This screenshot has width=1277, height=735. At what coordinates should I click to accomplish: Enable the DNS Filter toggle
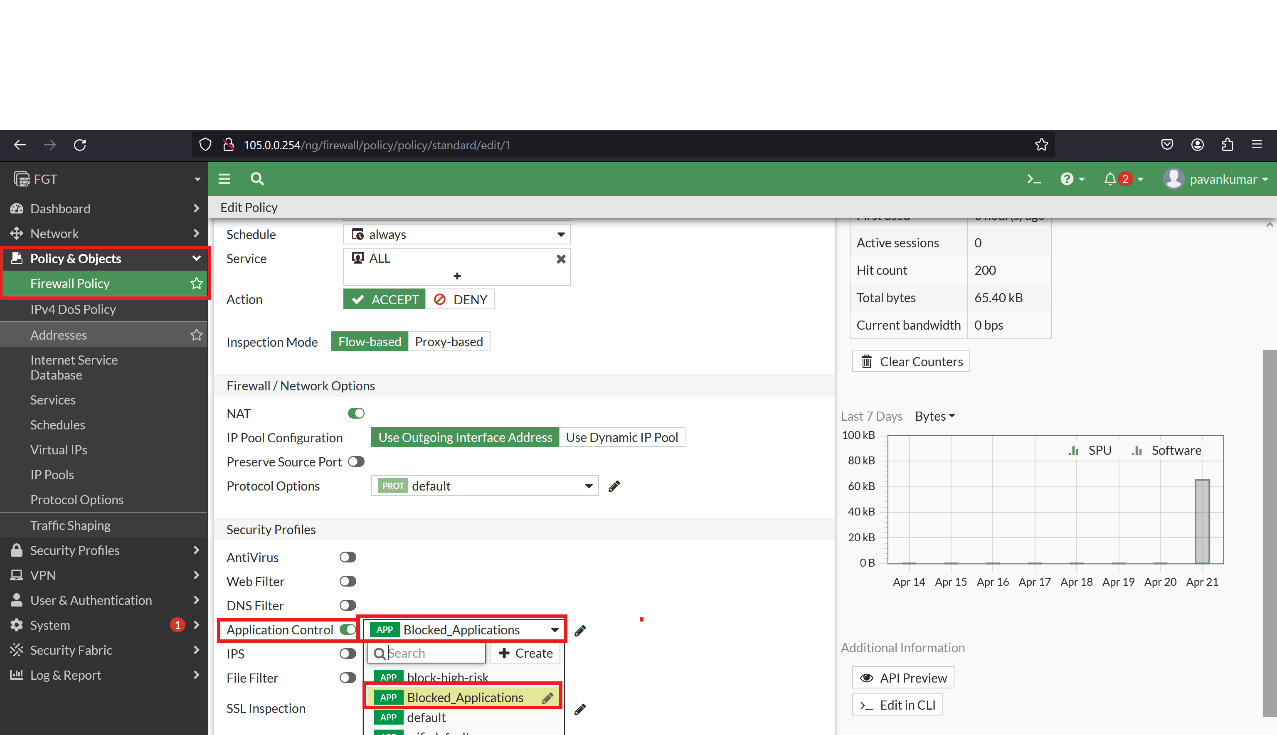(x=348, y=605)
